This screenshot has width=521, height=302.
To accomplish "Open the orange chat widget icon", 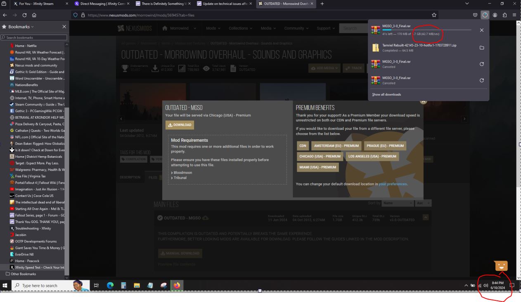I will click(501, 266).
